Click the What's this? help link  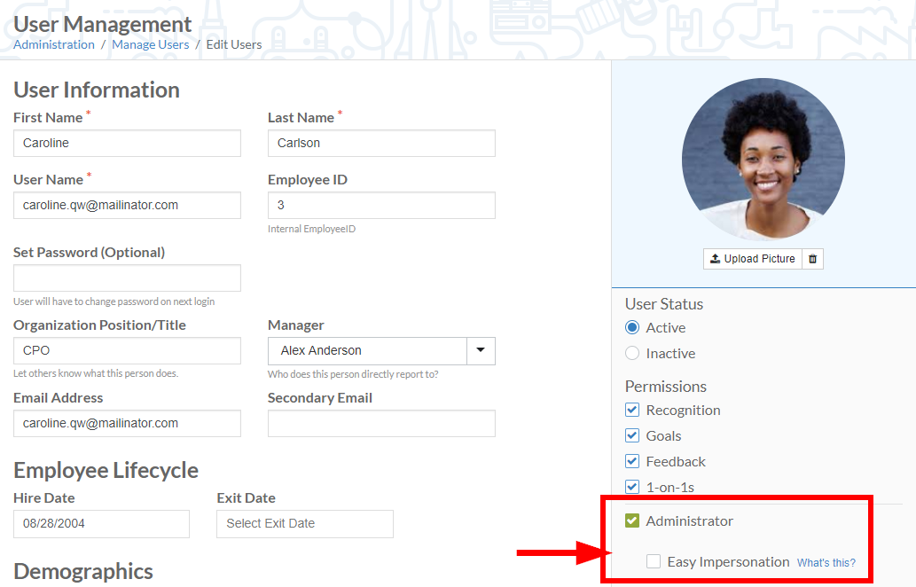coord(826,563)
